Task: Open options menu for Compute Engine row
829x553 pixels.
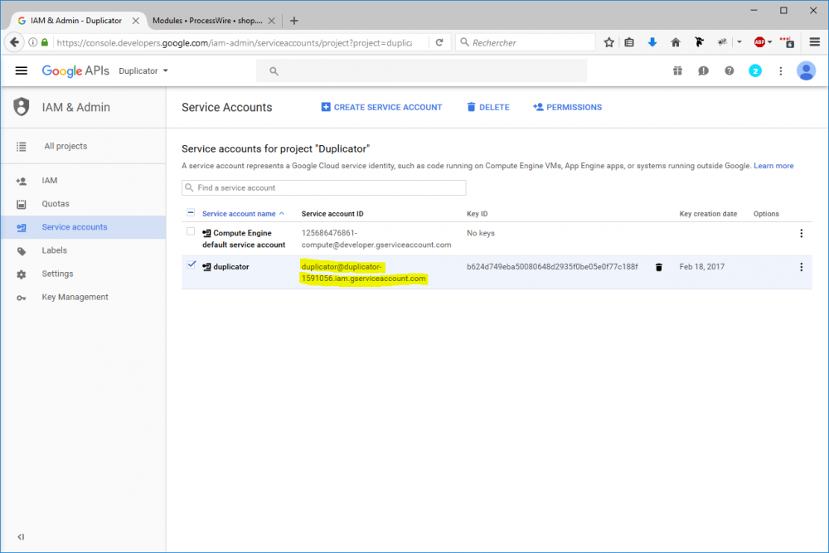Action: tap(801, 233)
